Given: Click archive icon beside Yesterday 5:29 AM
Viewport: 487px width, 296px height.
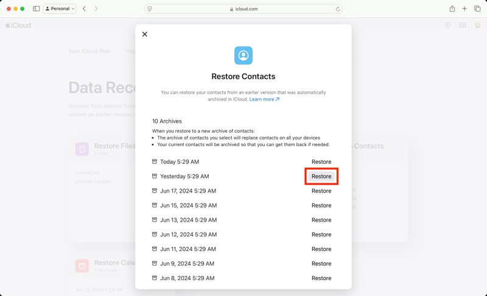Looking at the screenshot, I should 155,176.
